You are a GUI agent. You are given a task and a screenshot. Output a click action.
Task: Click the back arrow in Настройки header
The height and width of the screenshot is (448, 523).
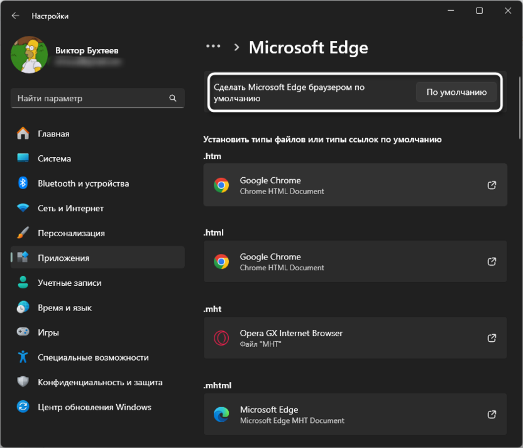click(16, 16)
